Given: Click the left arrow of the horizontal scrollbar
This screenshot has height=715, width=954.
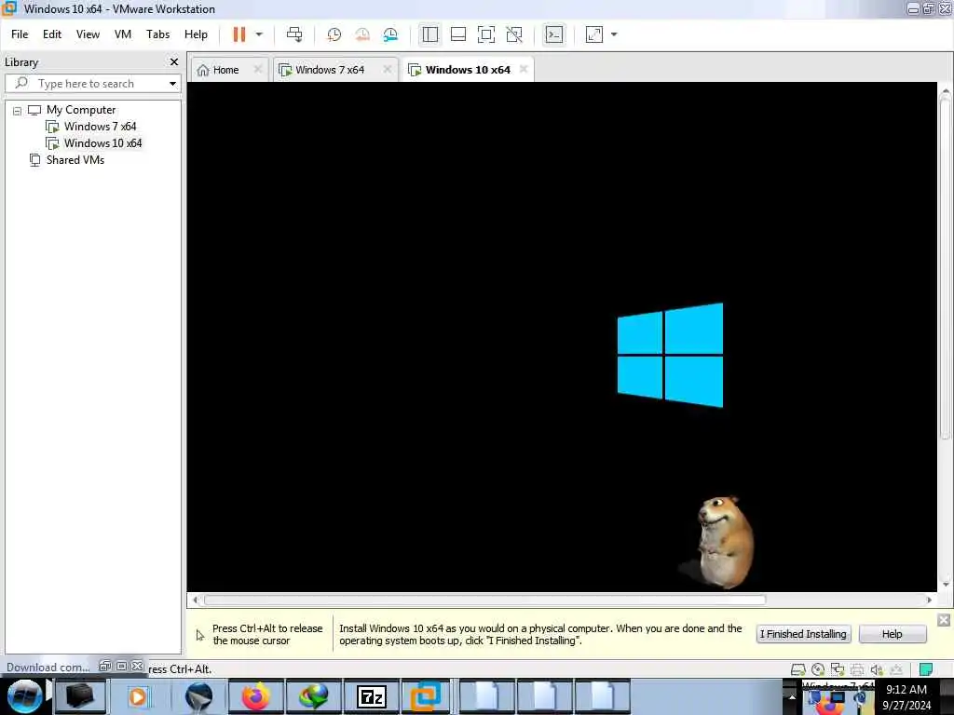Looking at the screenshot, I should tap(195, 600).
